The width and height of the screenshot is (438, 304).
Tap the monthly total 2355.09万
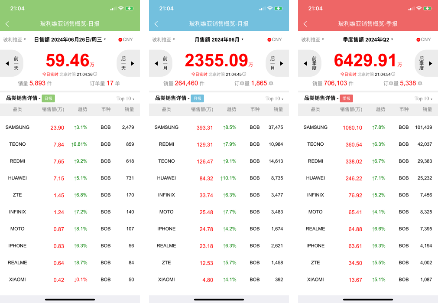[x=219, y=61]
